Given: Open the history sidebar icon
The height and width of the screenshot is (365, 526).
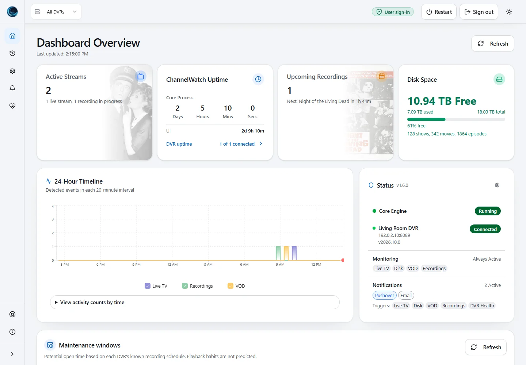Looking at the screenshot, I should coord(12,53).
